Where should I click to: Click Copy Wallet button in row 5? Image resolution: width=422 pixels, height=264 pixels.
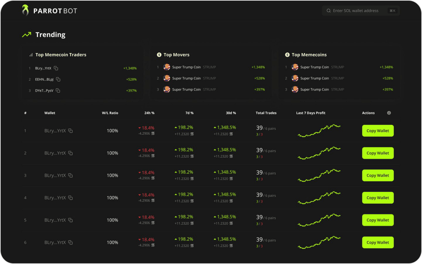pos(378,220)
